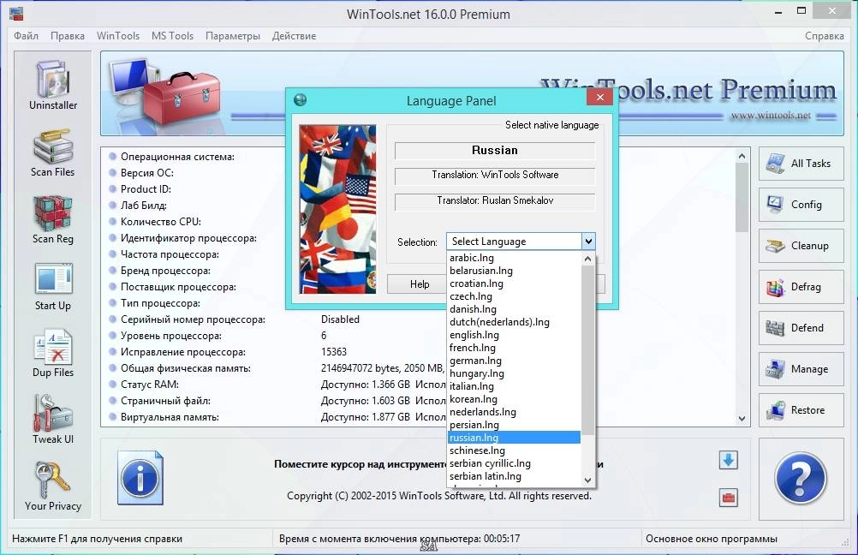Pick italian.lng in the list
Image resolution: width=858 pixels, height=555 pixels.
tap(514, 386)
